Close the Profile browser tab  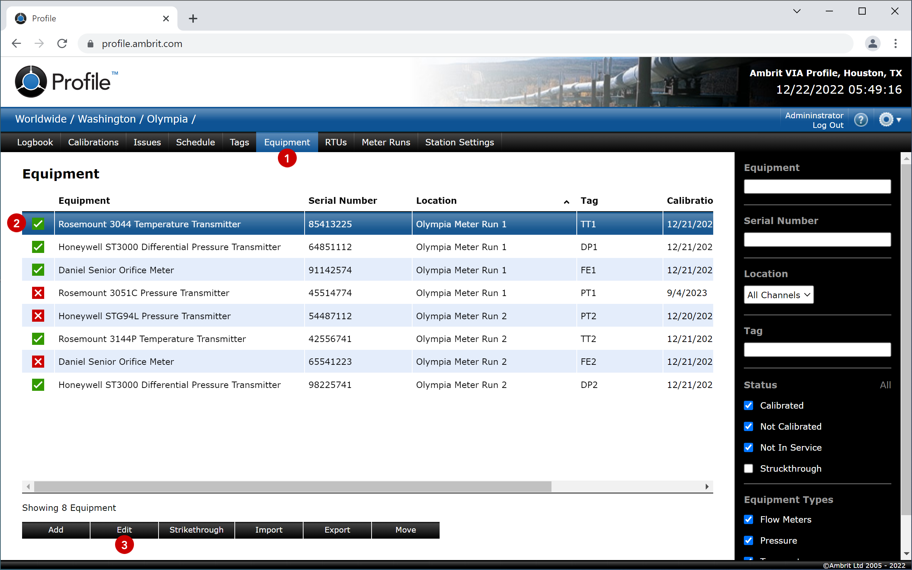[x=166, y=19]
